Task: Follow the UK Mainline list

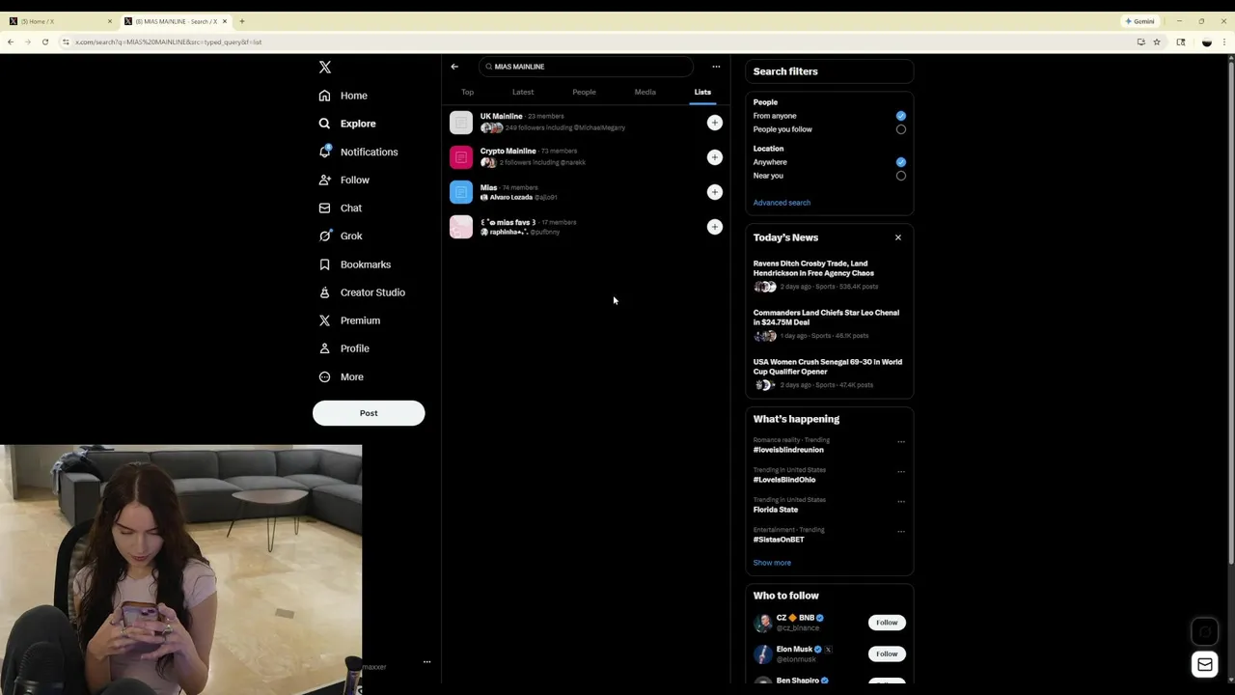Action: click(715, 123)
